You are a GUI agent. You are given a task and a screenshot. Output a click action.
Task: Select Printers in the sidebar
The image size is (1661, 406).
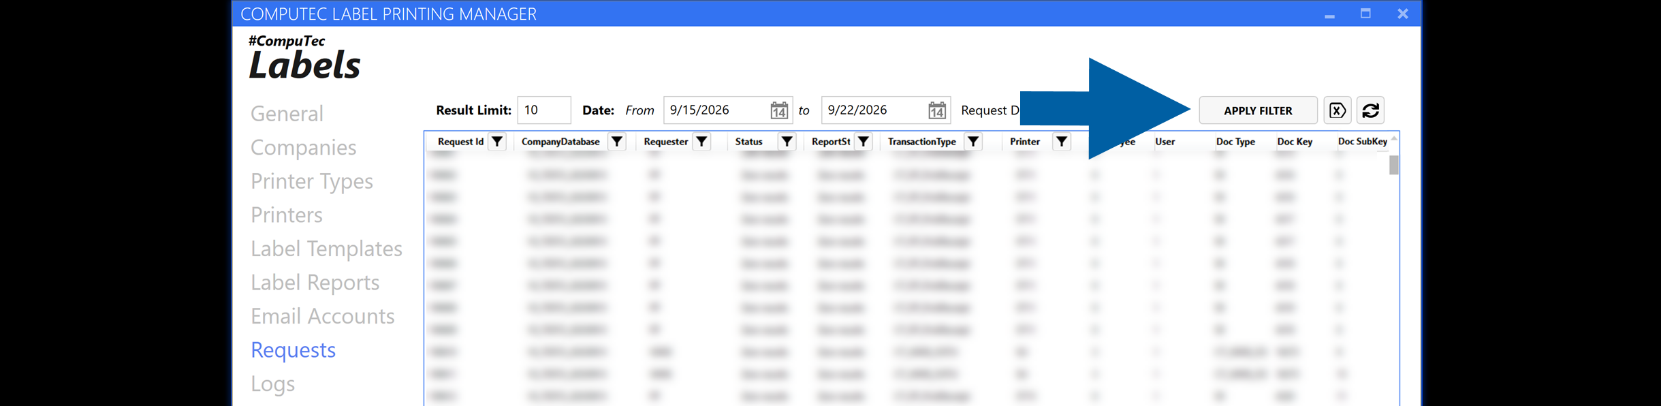point(286,215)
